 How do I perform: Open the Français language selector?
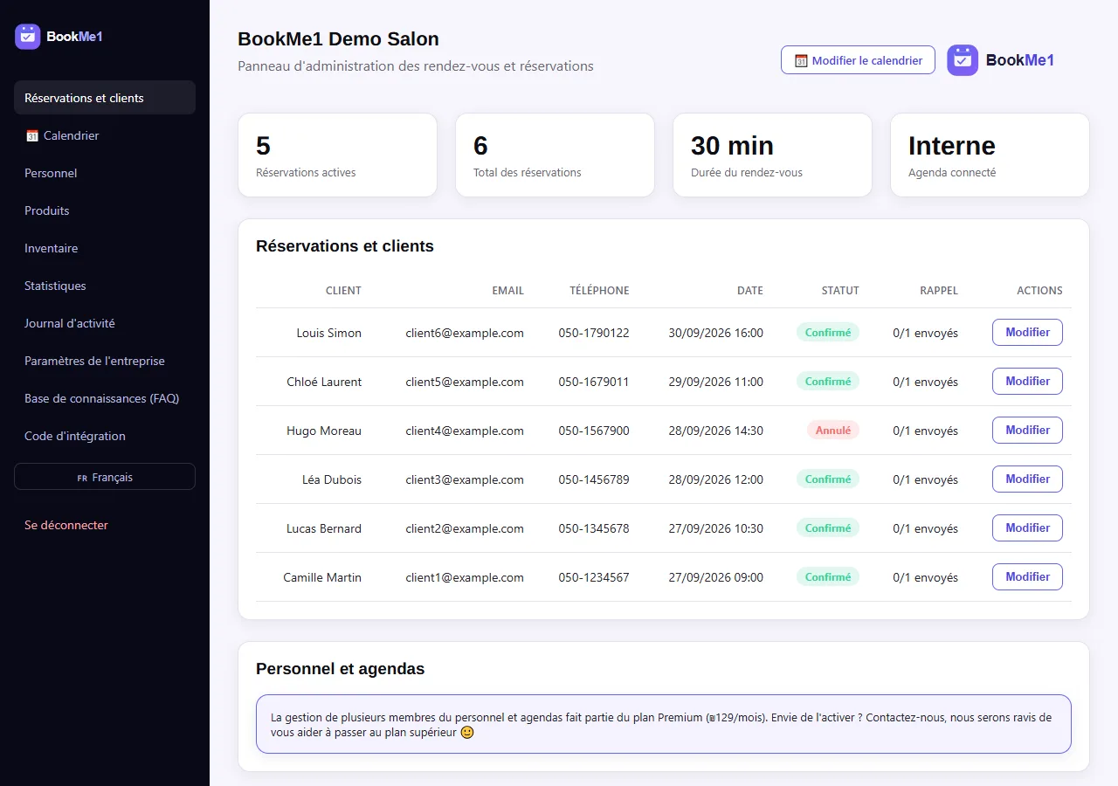tap(105, 477)
